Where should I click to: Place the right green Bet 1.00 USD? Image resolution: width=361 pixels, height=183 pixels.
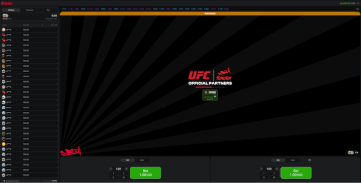(296, 172)
